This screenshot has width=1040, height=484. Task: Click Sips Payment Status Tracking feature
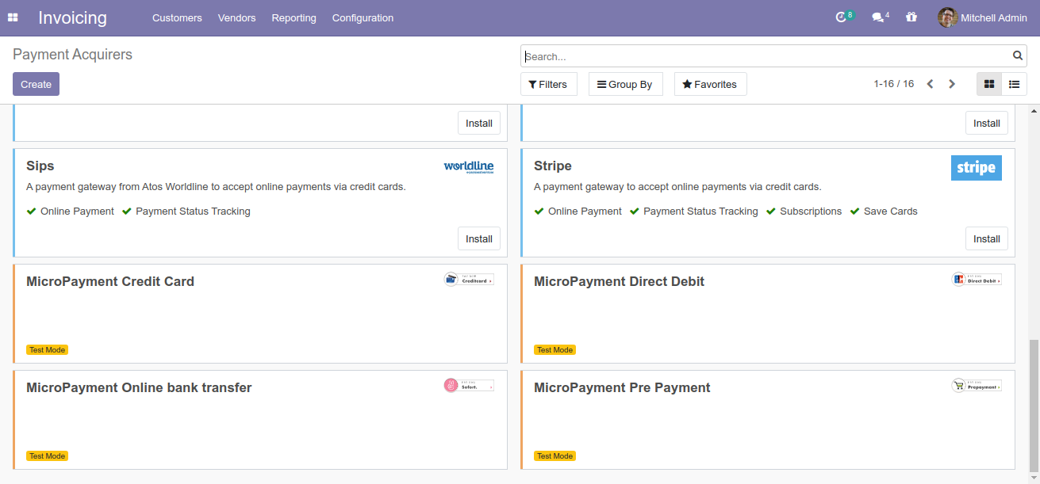[186, 212]
